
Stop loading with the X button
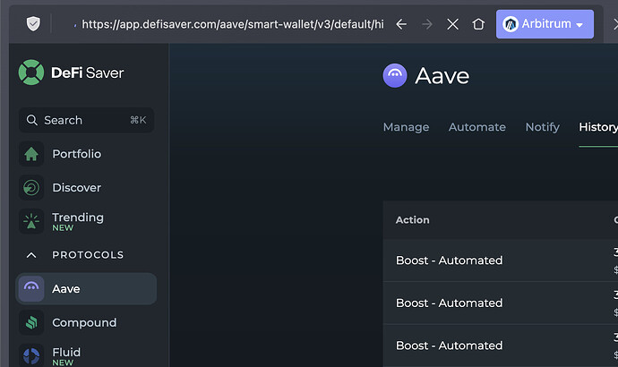(453, 24)
